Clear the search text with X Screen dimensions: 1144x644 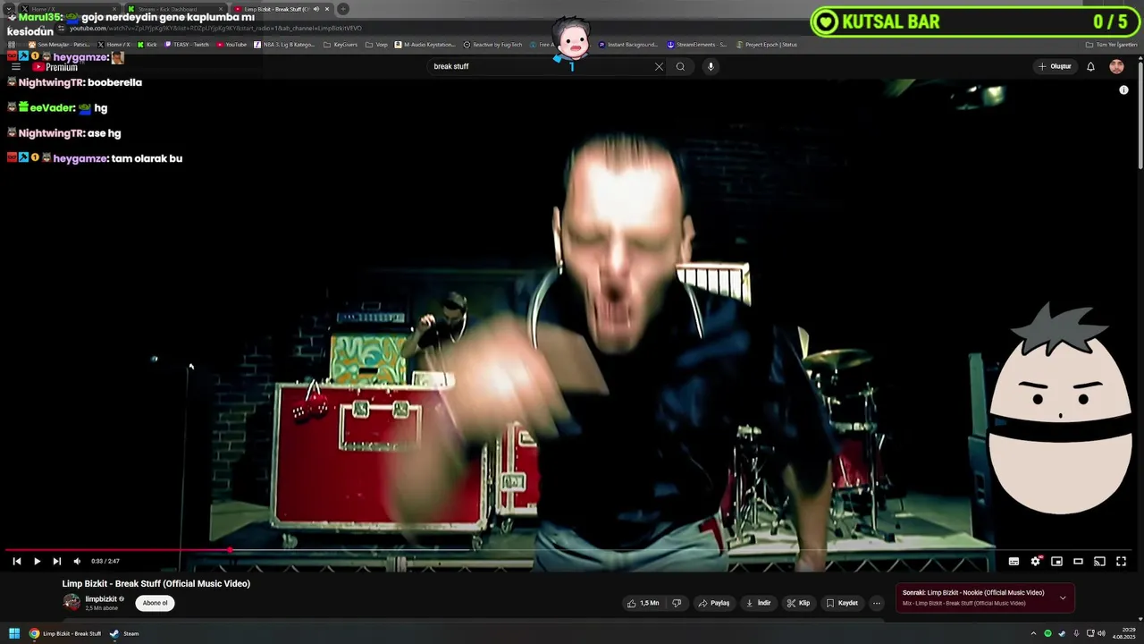click(x=659, y=66)
